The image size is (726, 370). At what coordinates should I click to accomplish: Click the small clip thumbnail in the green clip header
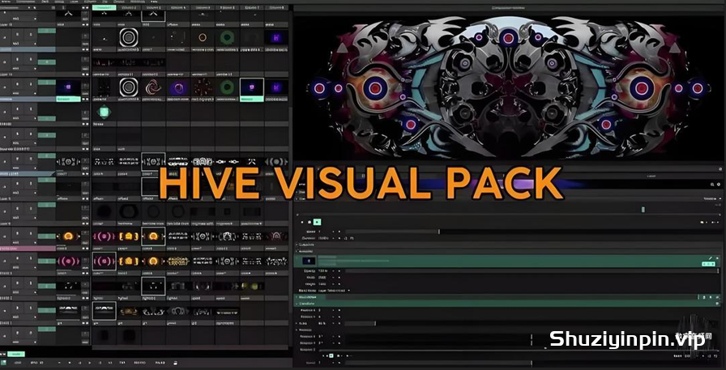(x=309, y=261)
